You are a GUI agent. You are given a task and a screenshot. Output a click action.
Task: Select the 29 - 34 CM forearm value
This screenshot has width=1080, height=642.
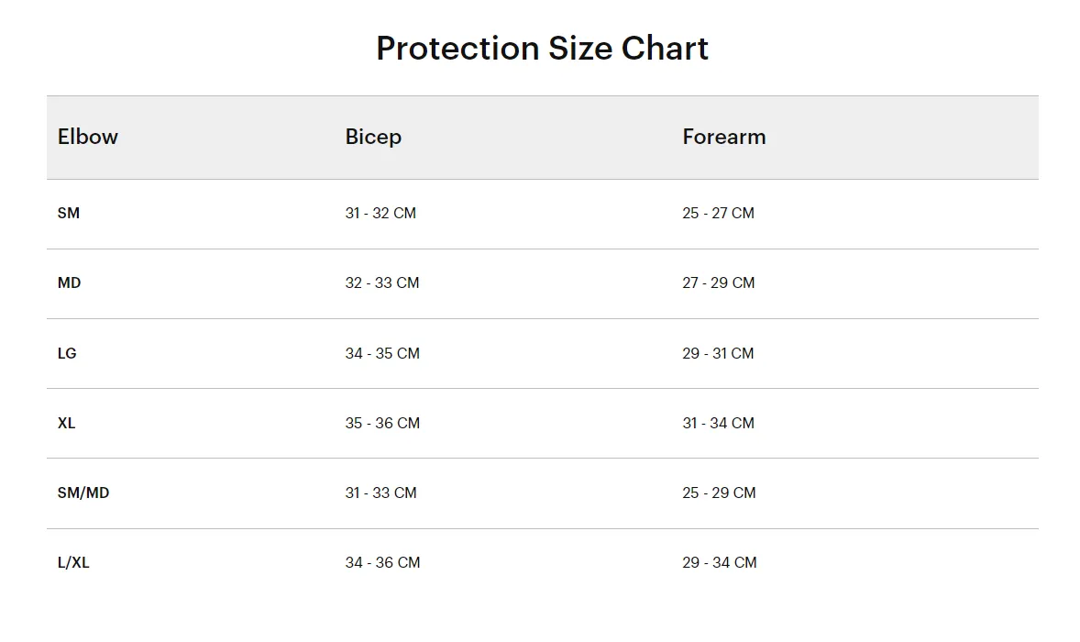tap(720, 562)
